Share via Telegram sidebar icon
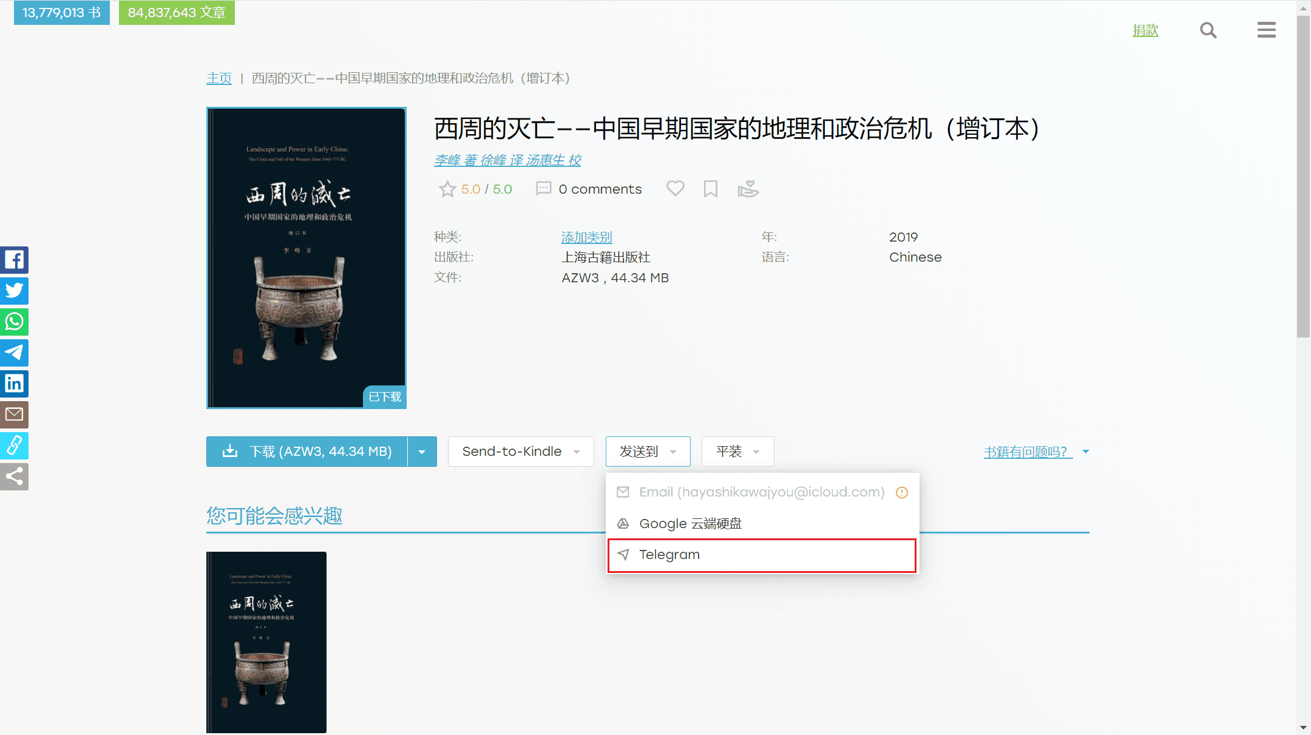 pos(14,353)
